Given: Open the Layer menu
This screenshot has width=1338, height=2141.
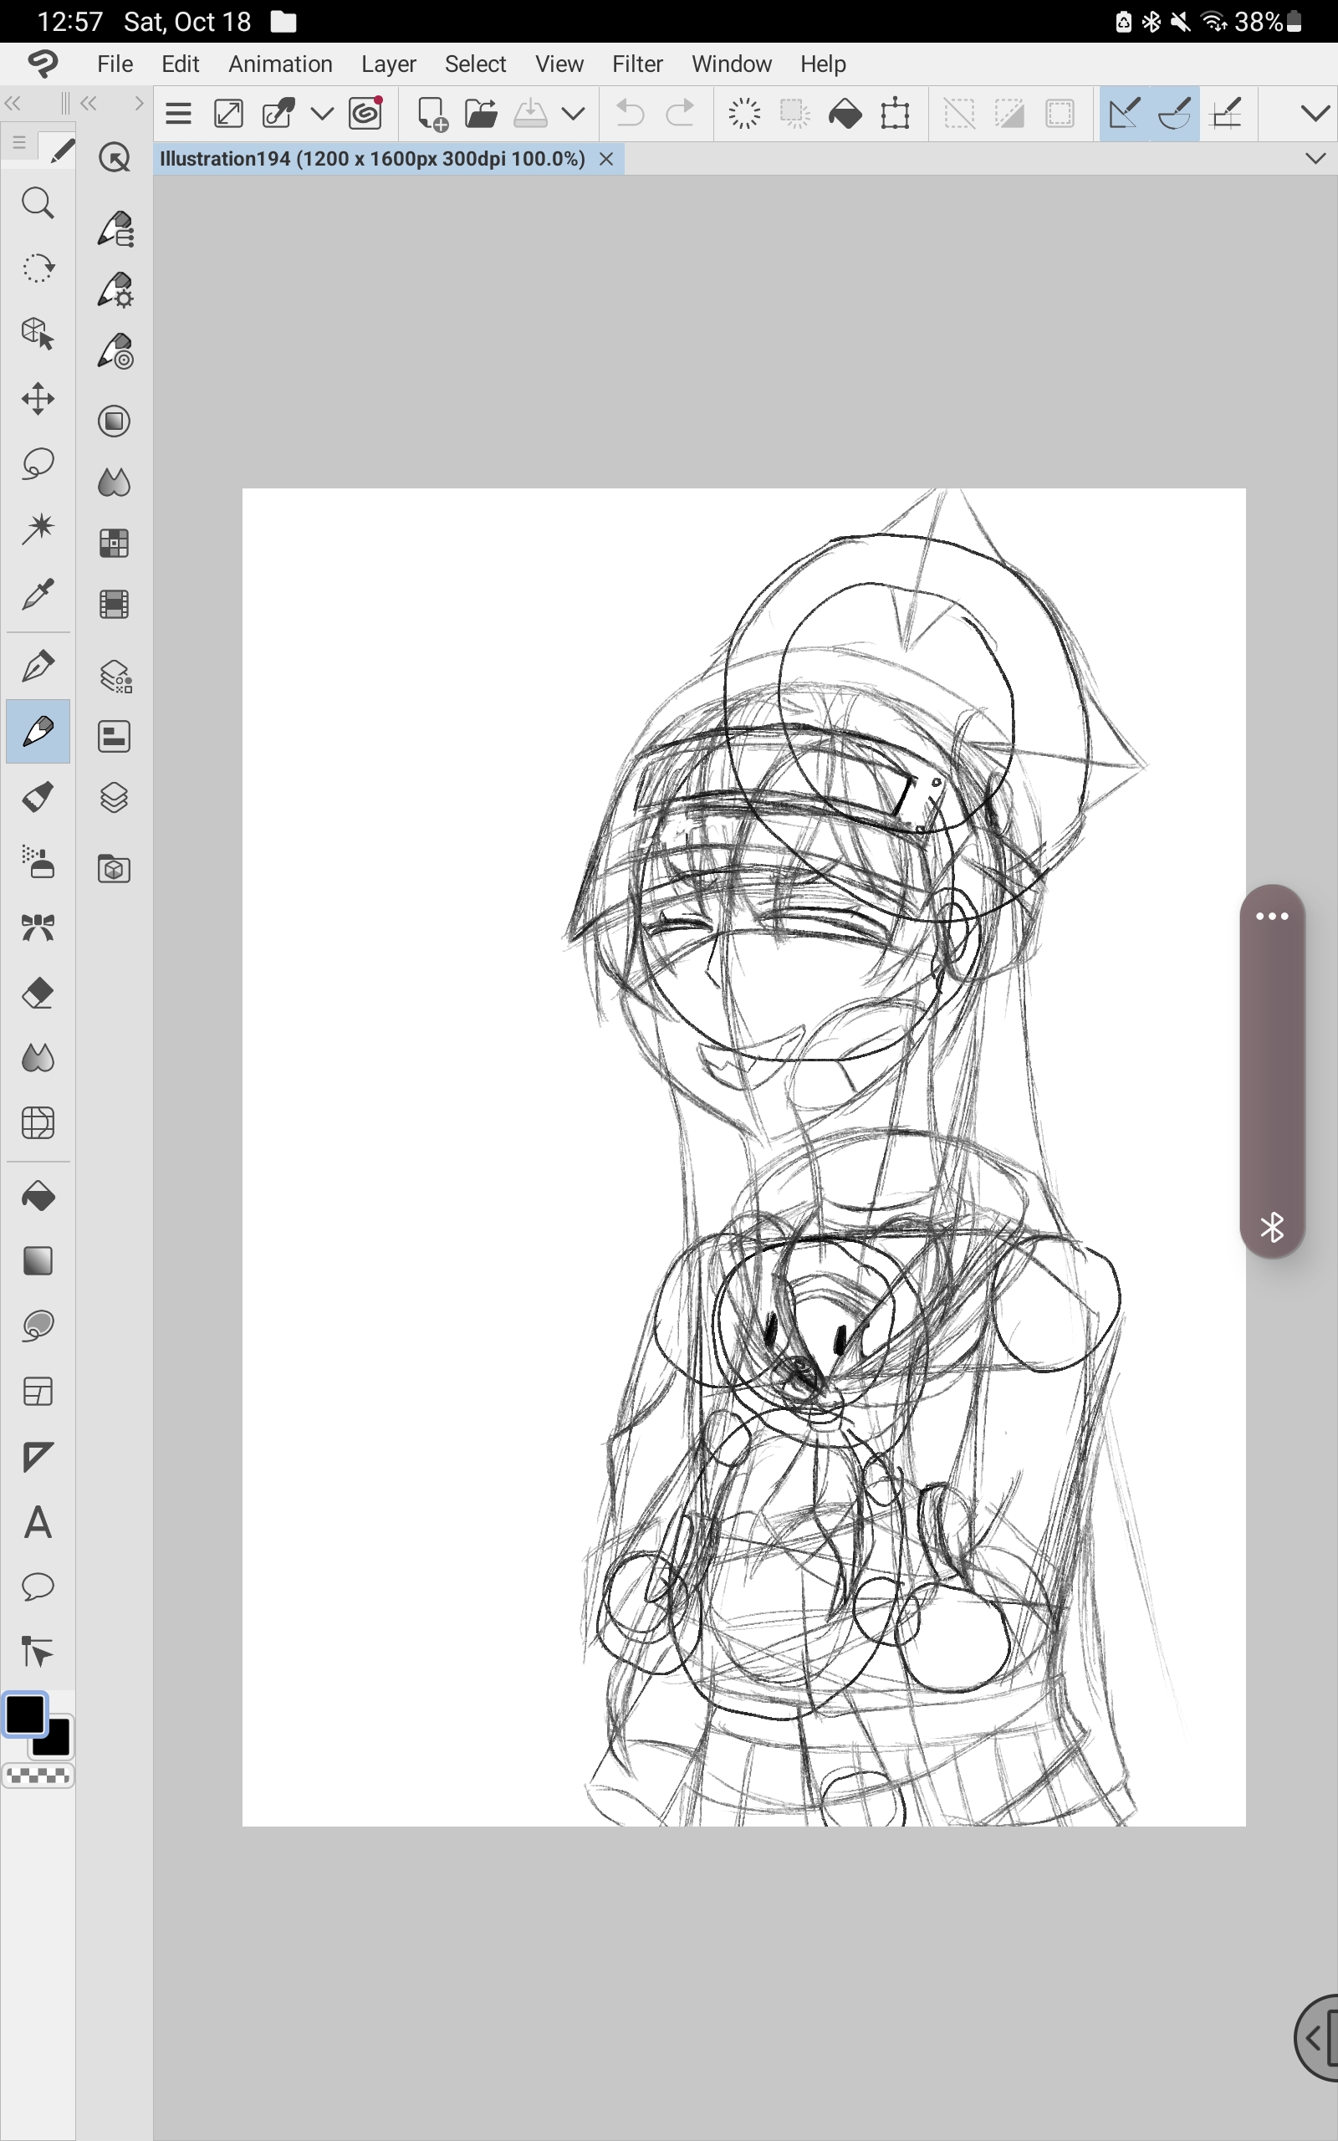Looking at the screenshot, I should tap(389, 64).
